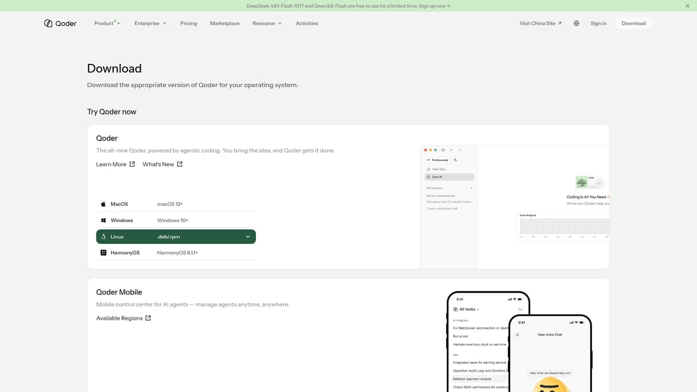Open the Visit China Site link

(541, 23)
